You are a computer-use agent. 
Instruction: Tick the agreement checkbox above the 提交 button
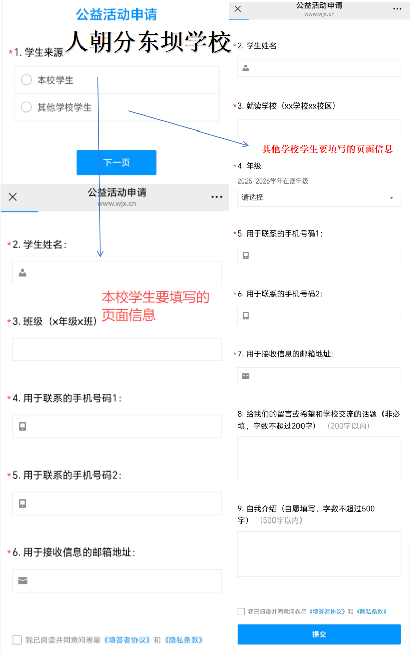click(x=241, y=611)
